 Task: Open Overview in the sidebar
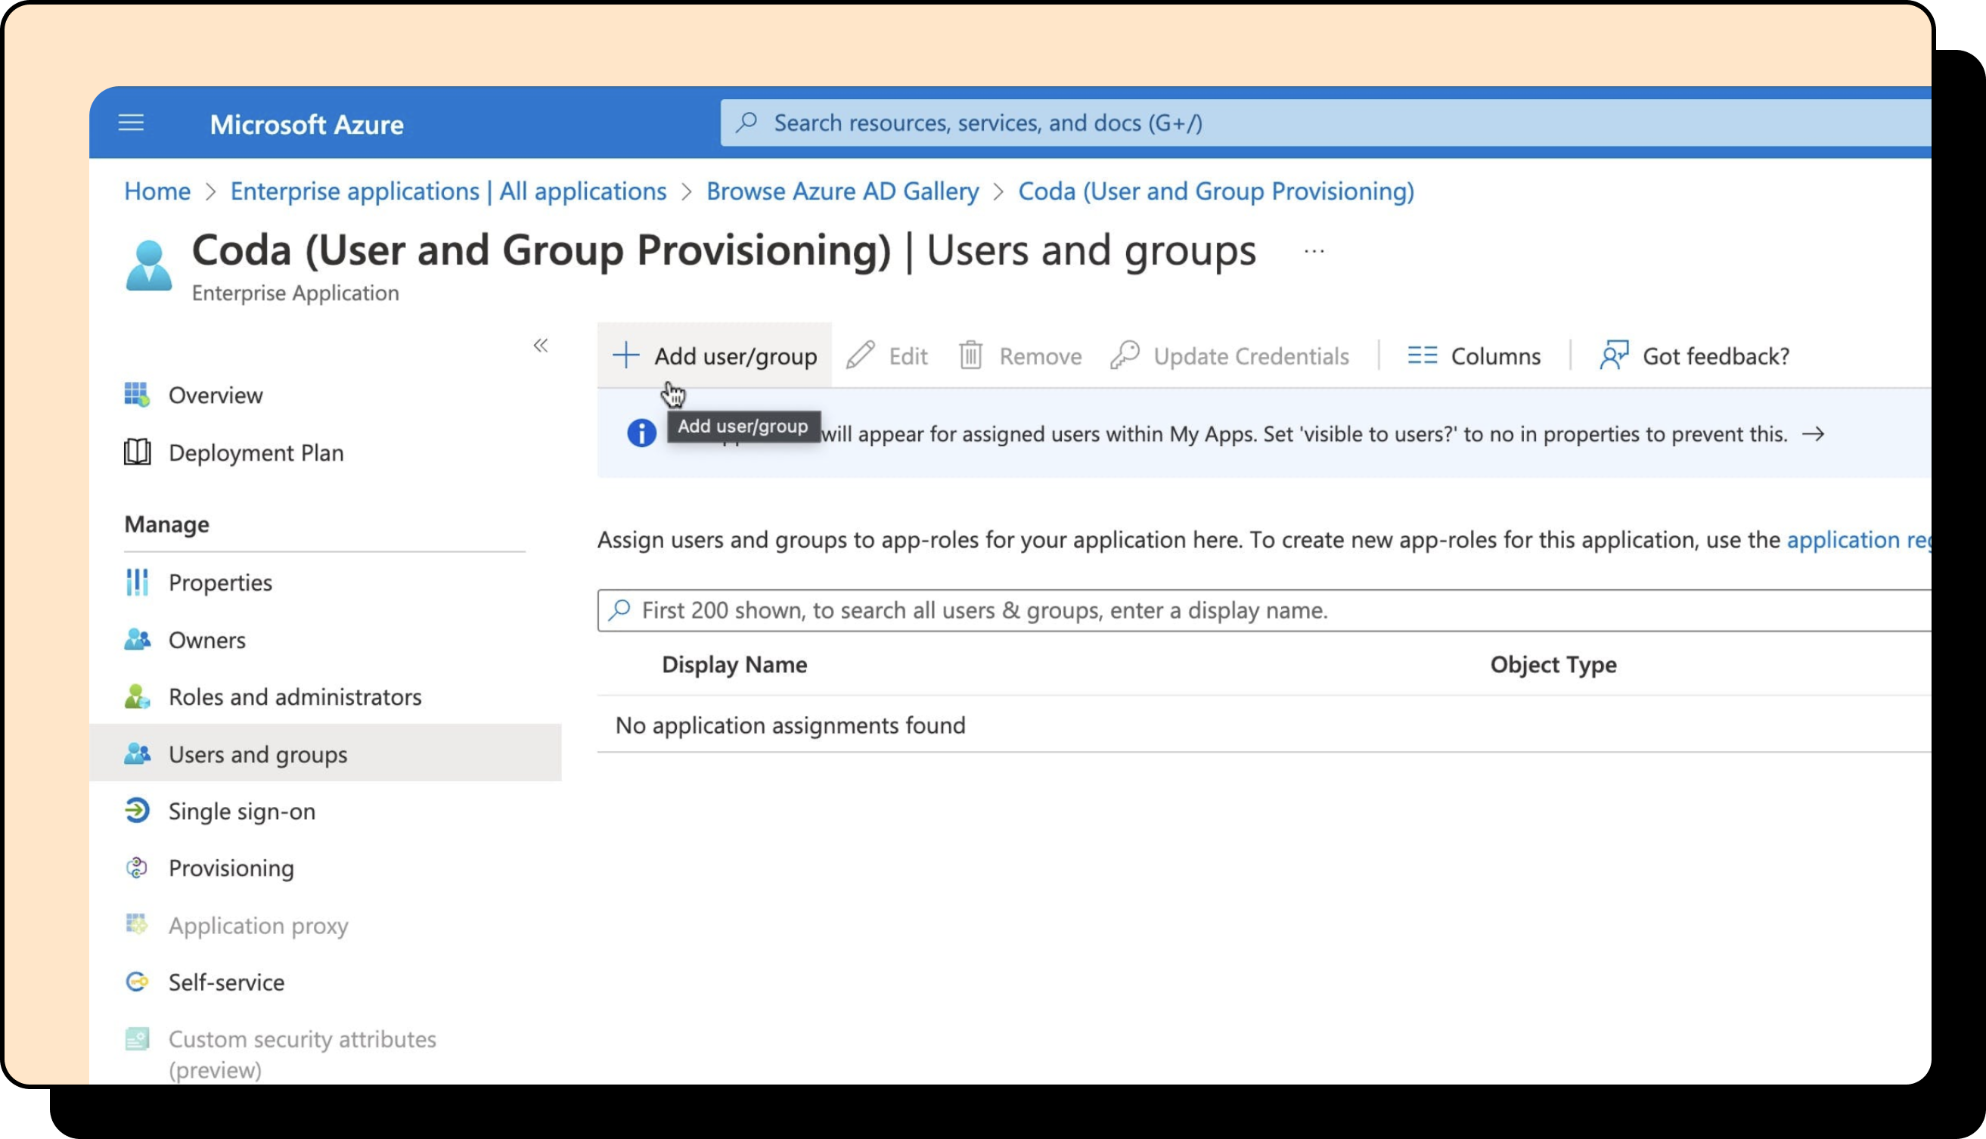(215, 396)
